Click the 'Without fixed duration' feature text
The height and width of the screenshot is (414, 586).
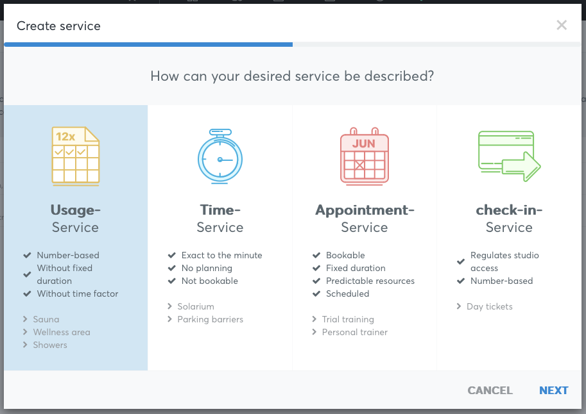(x=65, y=274)
